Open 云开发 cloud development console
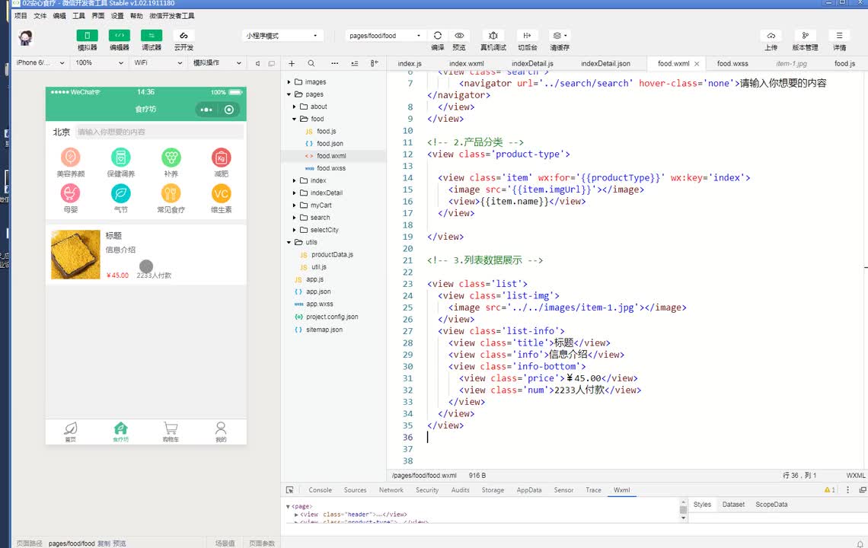The image size is (868, 548). (183, 36)
